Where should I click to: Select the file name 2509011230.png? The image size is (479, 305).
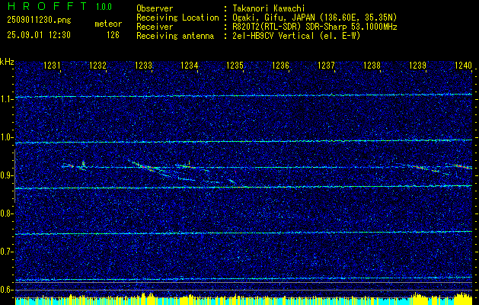coord(39,21)
